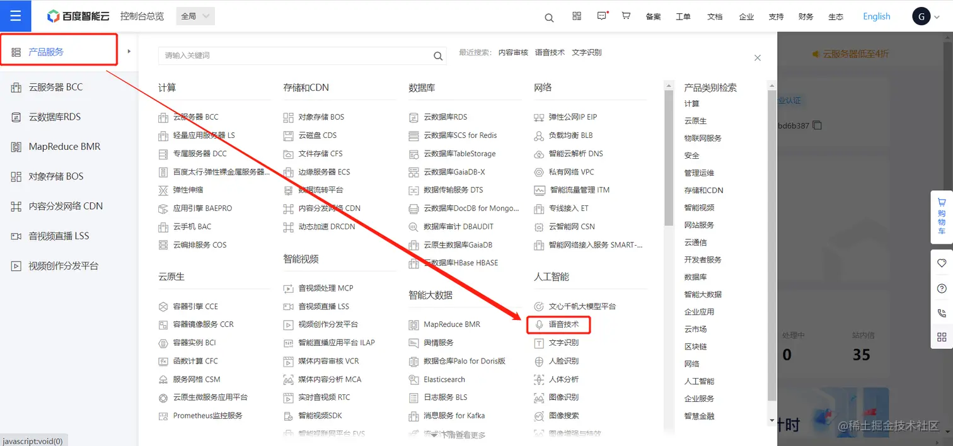Jump to 人工智能 in category index

(x=700, y=381)
